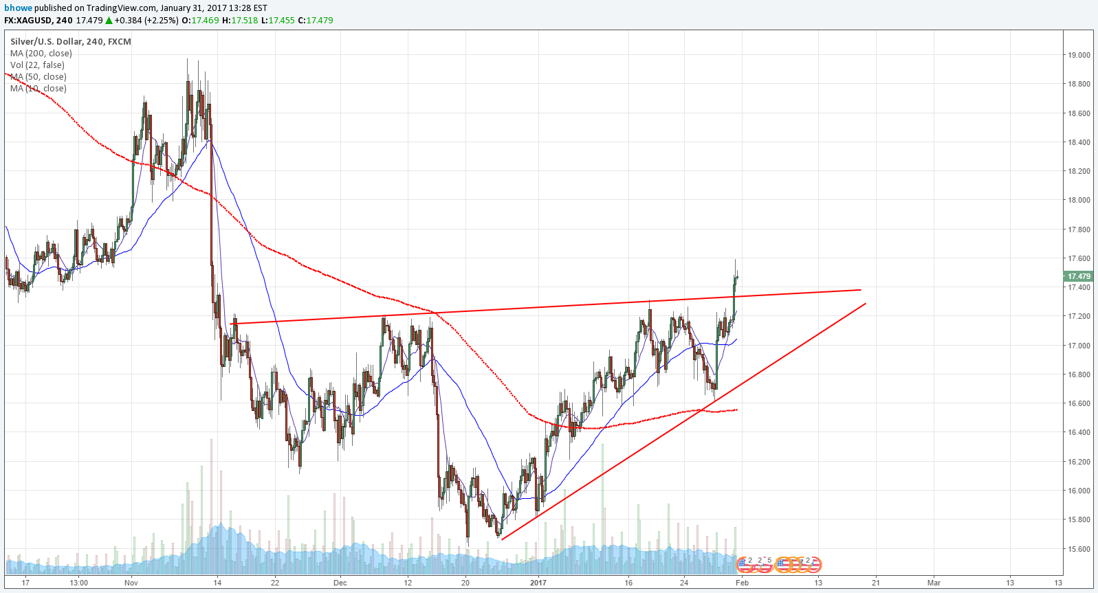Click the 18.400 price axis label
1098x593 pixels.
coord(1079,142)
